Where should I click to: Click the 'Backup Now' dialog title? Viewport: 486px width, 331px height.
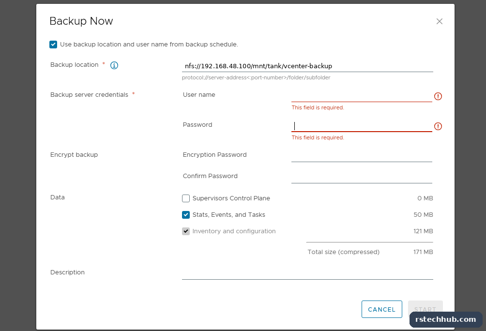point(81,21)
